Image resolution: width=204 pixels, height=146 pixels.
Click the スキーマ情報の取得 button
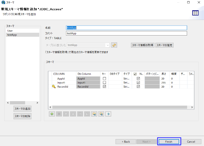click(x=143, y=45)
